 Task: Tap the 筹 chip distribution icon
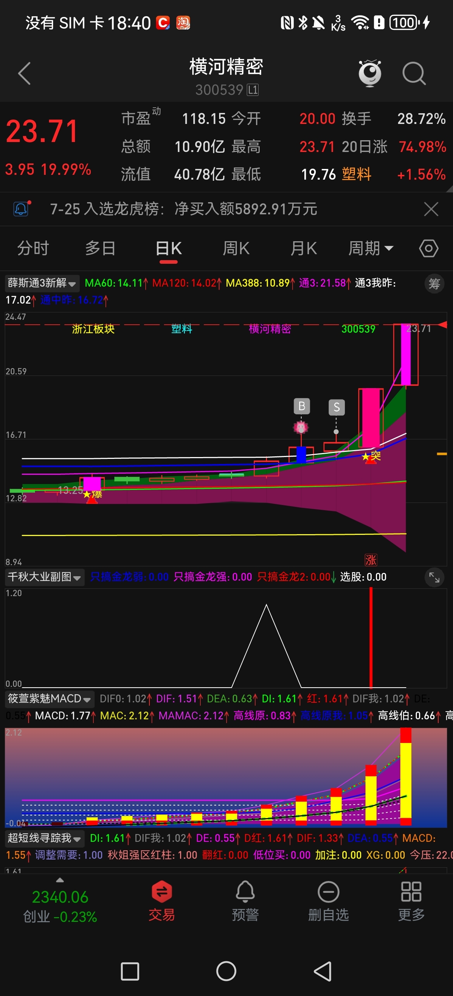point(435,284)
